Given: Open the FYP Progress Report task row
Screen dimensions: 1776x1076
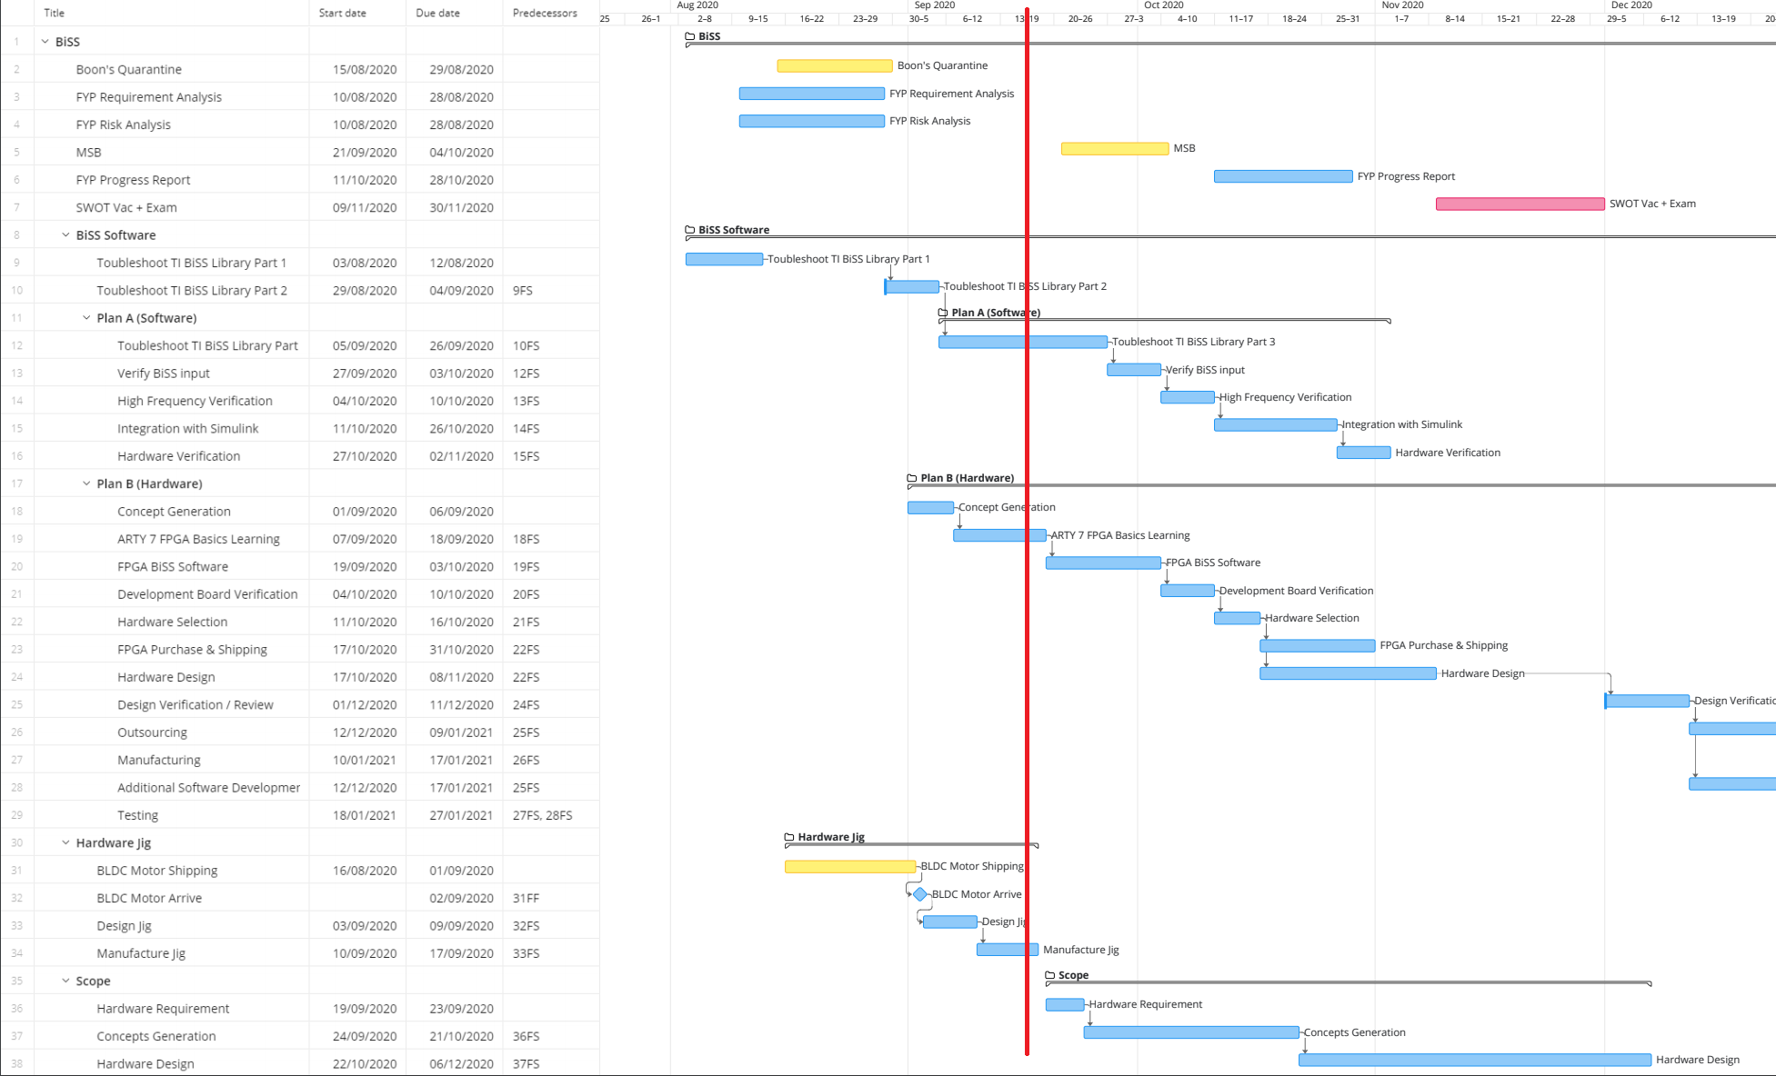Looking at the screenshot, I should (133, 180).
